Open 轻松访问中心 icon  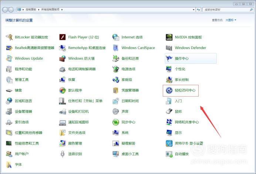169,90
